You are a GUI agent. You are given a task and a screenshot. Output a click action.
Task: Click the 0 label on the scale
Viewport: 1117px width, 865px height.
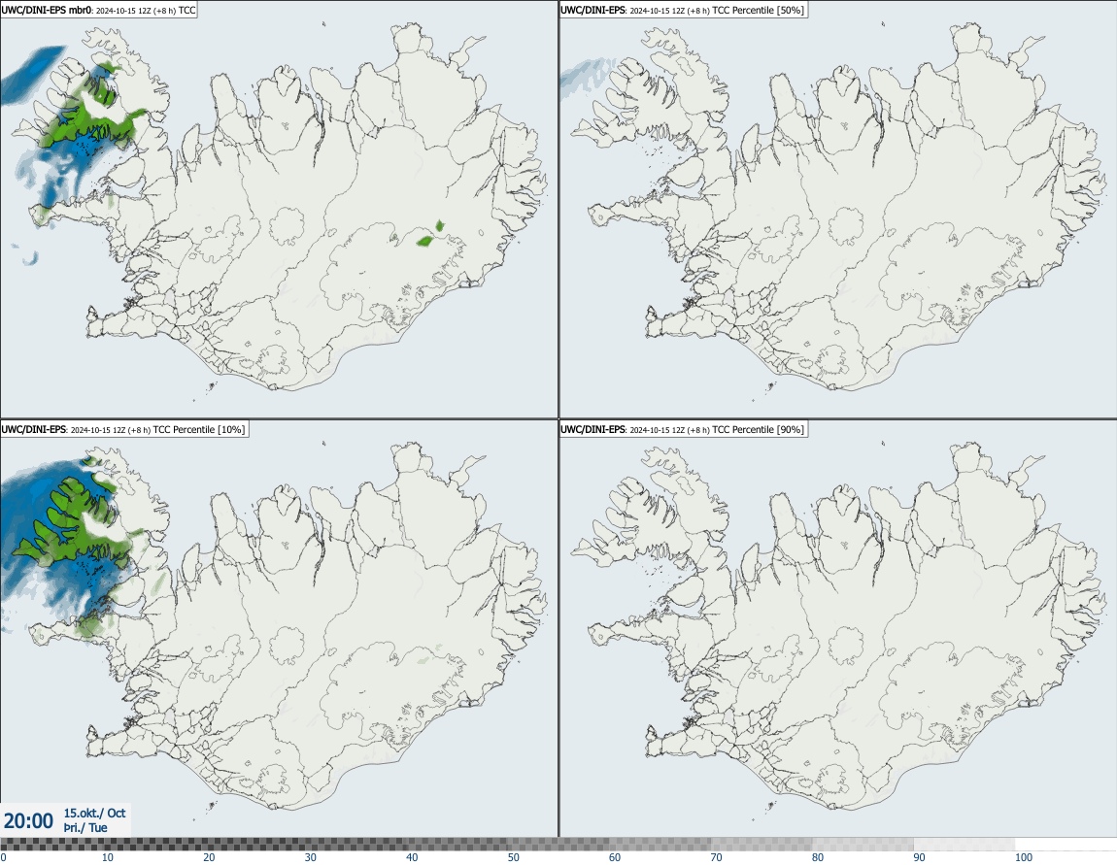tap(4, 857)
